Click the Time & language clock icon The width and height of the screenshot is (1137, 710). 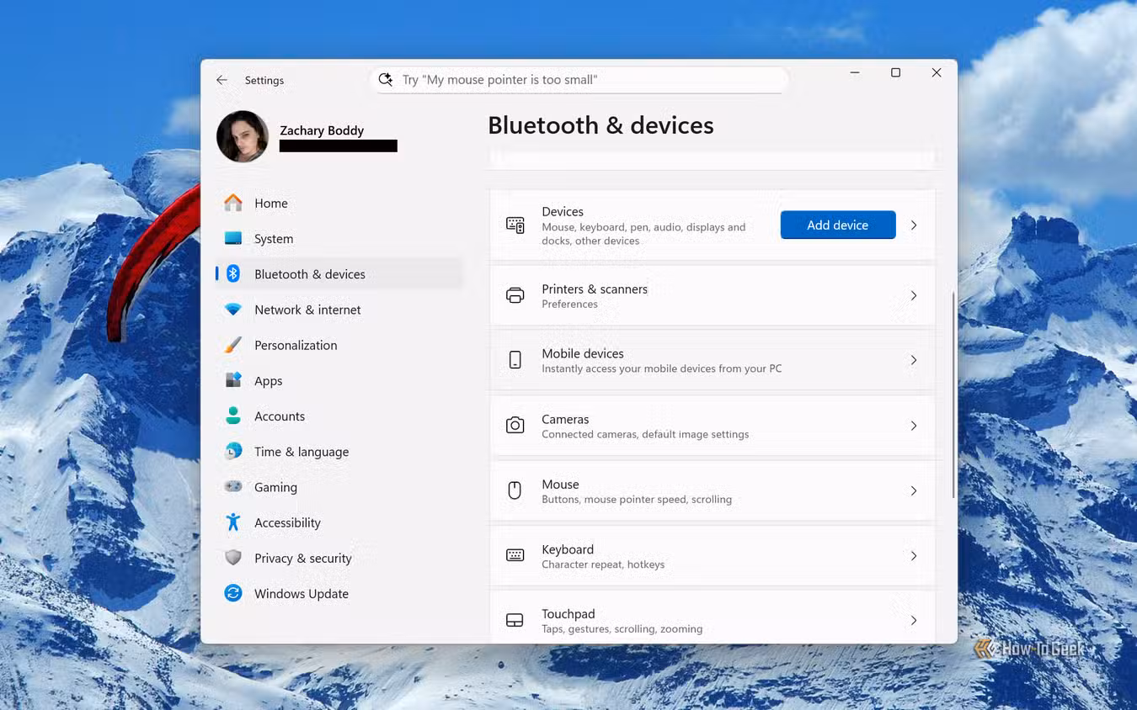233,451
